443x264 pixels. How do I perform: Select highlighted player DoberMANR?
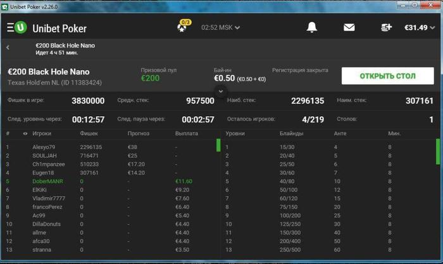tap(110, 181)
